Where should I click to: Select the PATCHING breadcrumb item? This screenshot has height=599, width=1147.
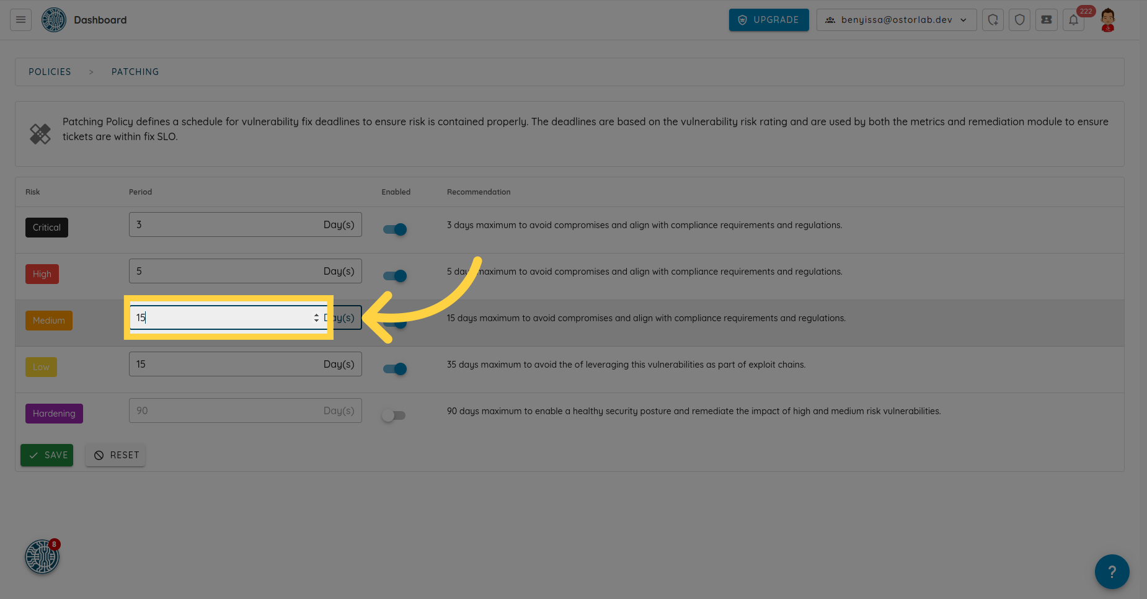coord(135,72)
